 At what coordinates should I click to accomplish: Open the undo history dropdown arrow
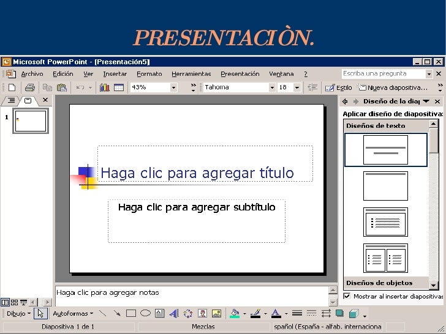(90, 87)
